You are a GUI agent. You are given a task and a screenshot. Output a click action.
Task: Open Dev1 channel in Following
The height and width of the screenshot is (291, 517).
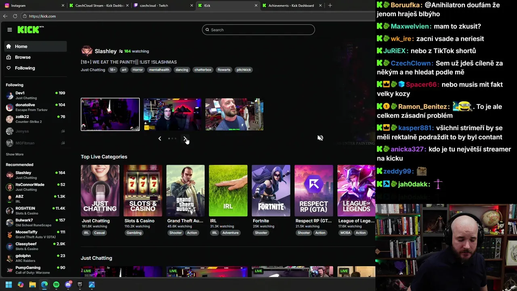tap(36, 95)
